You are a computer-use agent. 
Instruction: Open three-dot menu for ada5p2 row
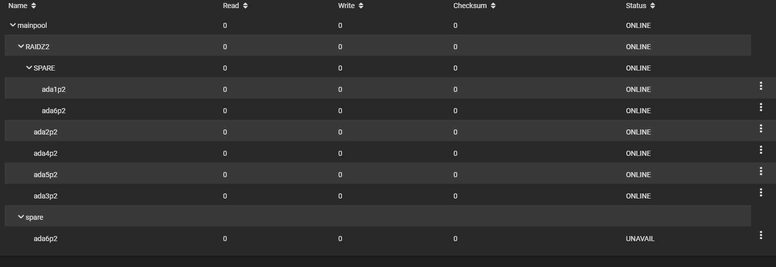pyautogui.click(x=760, y=171)
